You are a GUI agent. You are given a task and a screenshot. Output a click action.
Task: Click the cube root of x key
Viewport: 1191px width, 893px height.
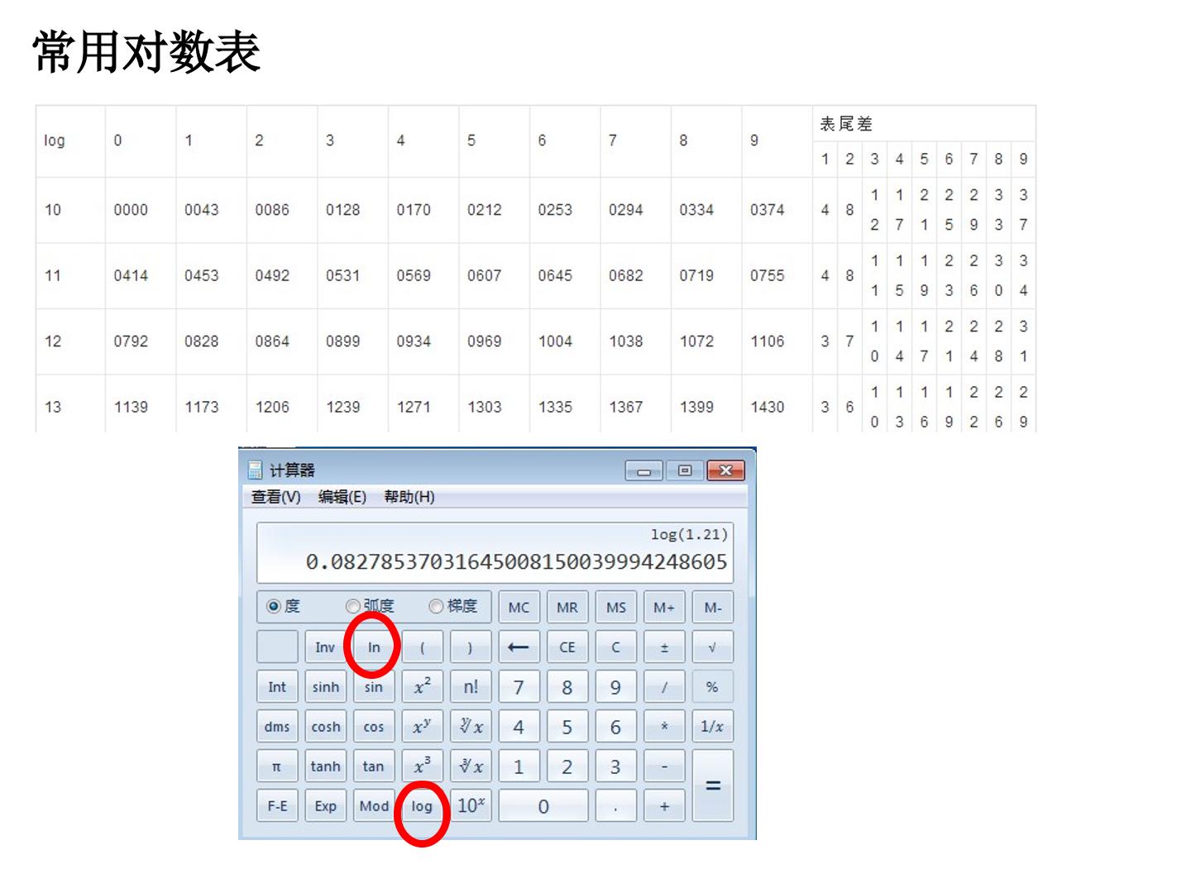[x=471, y=766]
